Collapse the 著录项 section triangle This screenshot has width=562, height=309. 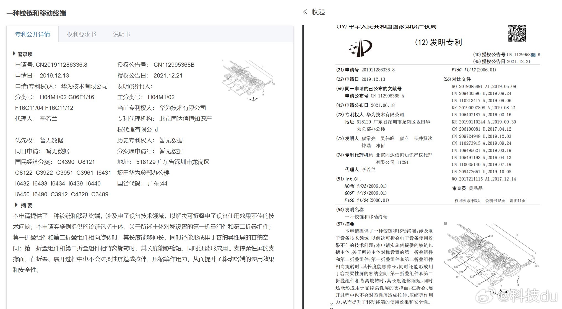[x=14, y=54]
